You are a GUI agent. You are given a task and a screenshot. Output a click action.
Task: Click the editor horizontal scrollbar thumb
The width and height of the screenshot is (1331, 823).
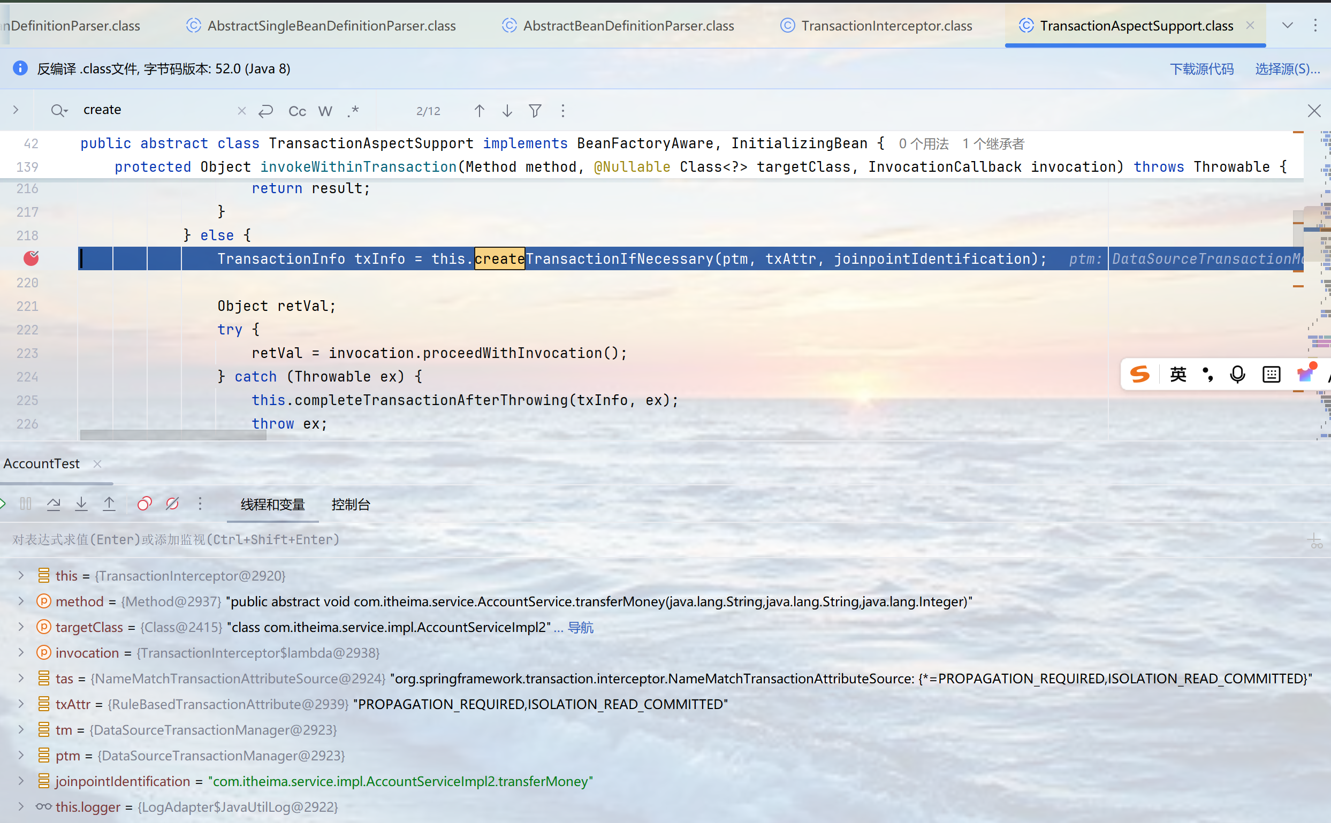pyautogui.click(x=172, y=435)
